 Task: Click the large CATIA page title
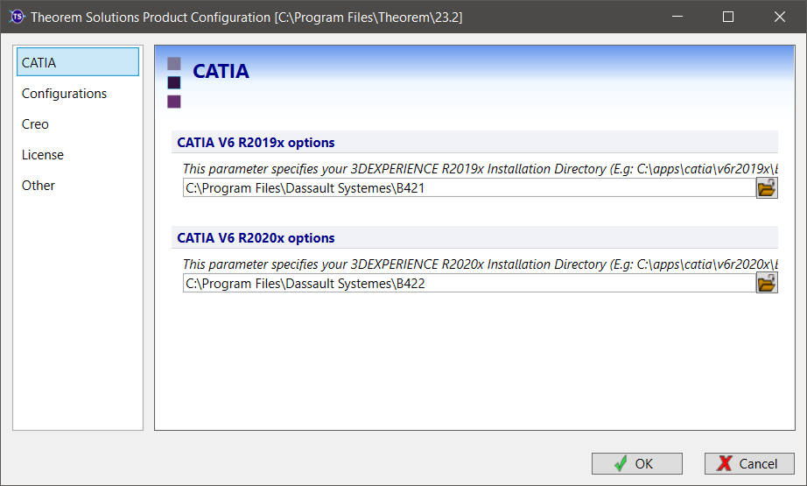pos(221,71)
